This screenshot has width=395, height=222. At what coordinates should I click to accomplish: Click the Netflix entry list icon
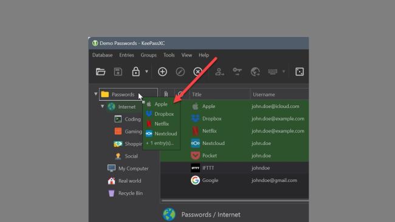click(x=195, y=131)
